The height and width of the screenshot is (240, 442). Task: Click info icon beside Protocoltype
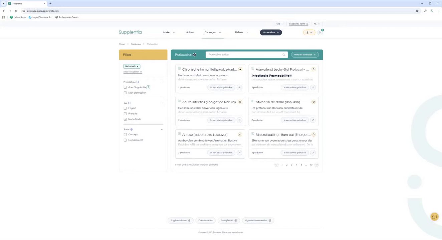pyautogui.click(x=138, y=82)
